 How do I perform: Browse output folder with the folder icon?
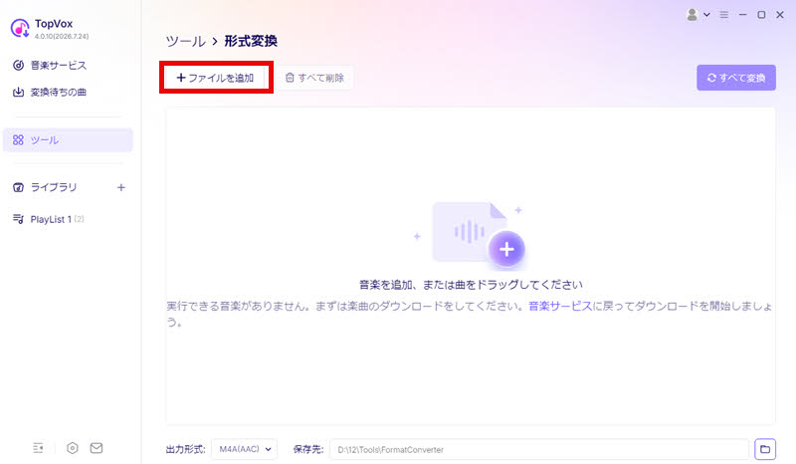coord(765,449)
